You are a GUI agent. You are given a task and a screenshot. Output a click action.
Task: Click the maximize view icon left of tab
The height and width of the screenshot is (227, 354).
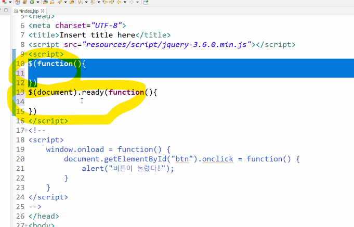pyautogui.click(x=6, y=10)
